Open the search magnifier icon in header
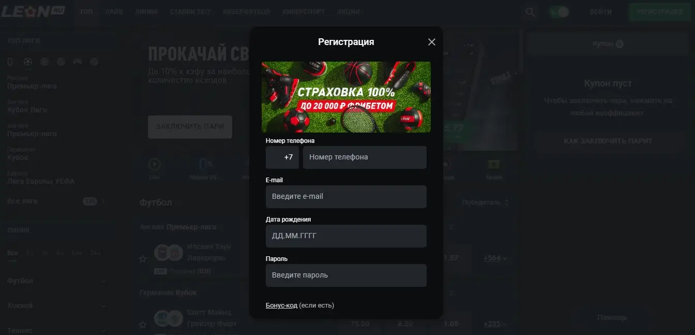Viewport: 695px width, 335px height. point(530,12)
